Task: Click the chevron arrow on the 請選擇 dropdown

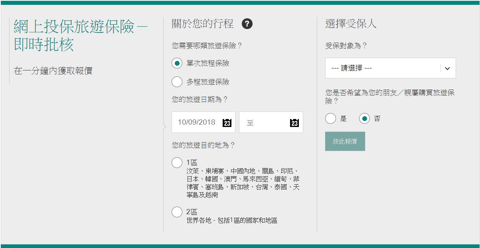Action: point(447,68)
